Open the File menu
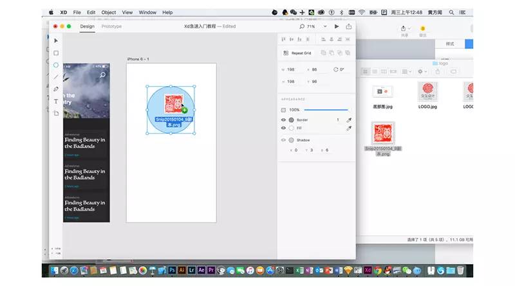The height and width of the screenshot is (286, 515). 77,12
